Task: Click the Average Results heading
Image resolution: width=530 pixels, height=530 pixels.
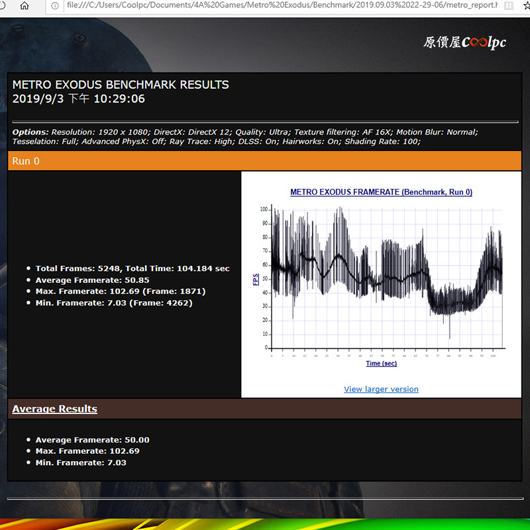Action: coord(54,409)
